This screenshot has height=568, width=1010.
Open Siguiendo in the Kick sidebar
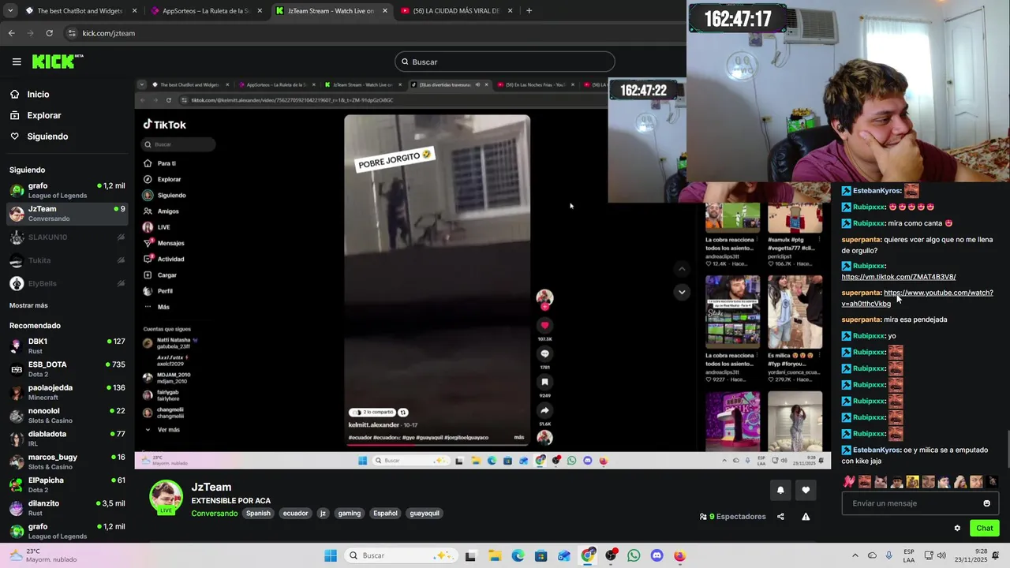47,136
